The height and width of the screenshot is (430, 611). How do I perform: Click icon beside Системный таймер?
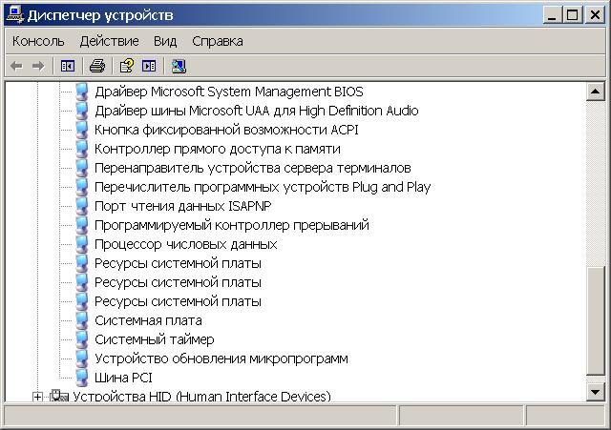[82, 339]
